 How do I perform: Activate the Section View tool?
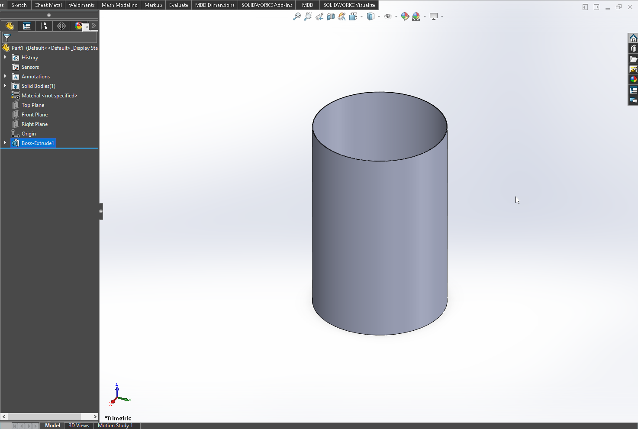pos(331,16)
